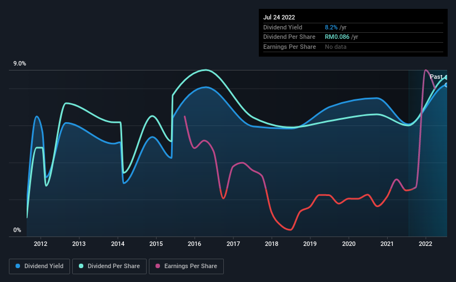456x282 pixels.
Task: Select the 2019 x-axis label
Action: click(x=310, y=244)
